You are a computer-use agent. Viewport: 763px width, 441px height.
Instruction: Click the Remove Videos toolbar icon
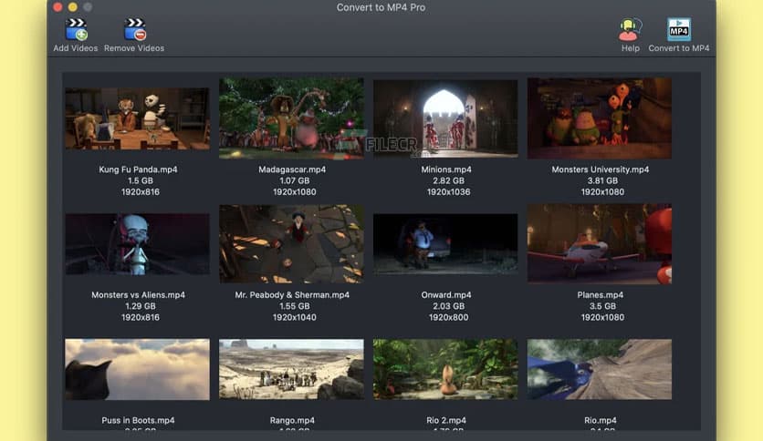(x=135, y=30)
